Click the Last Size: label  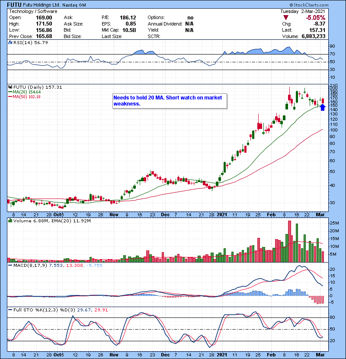[x=112, y=36]
